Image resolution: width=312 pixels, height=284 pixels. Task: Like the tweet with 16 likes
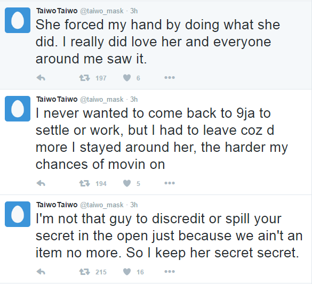(127, 272)
